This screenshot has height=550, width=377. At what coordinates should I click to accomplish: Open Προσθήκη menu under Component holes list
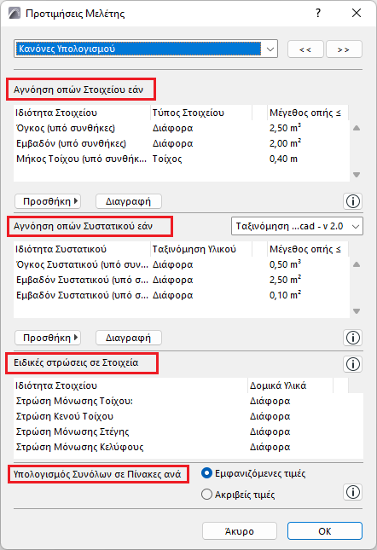click(48, 338)
